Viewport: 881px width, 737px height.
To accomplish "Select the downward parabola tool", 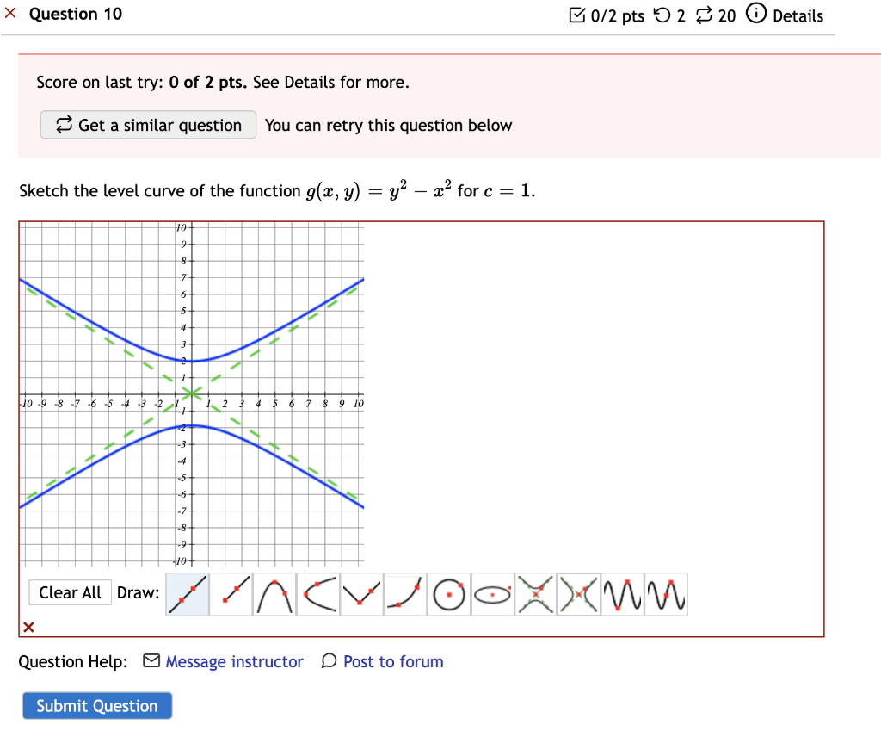I will (x=274, y=594).
